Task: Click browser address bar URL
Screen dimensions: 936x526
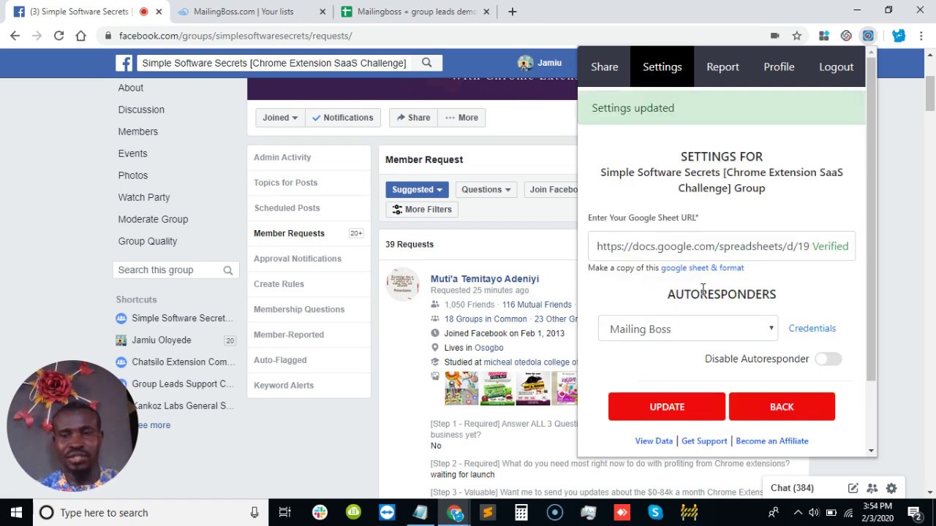Action: [235, 36]
